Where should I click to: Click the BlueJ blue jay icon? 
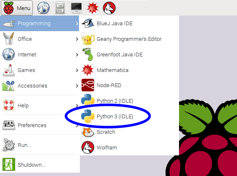click(x=88, y=23)
